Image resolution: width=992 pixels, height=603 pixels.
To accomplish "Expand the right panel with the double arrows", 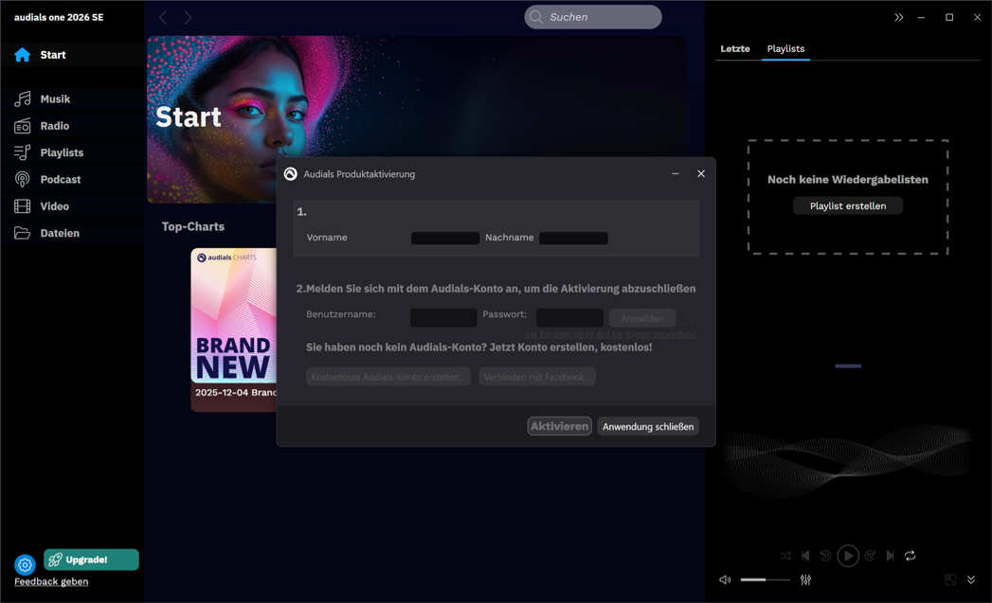I will [x=898, y=16].
